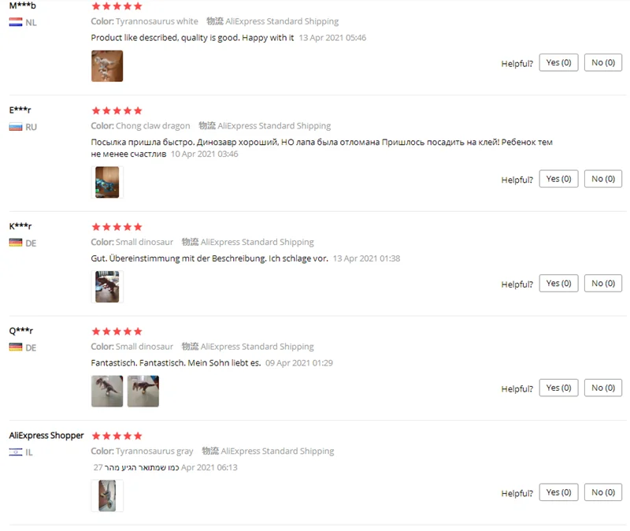Mark M***b's review helpful with Yes

558,63
